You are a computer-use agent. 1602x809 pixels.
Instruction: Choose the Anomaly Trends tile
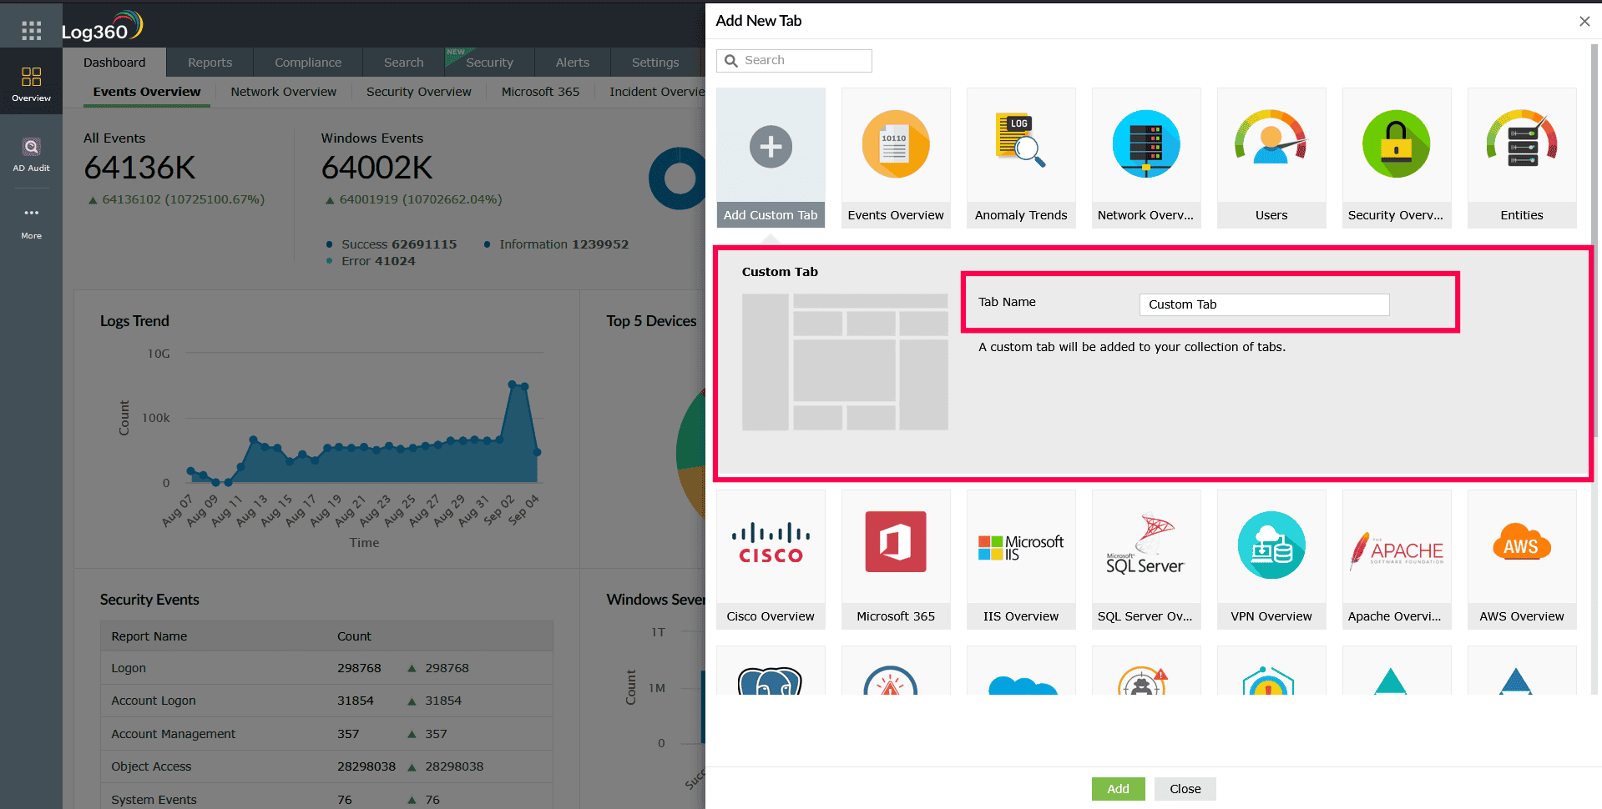point(1021,158)
